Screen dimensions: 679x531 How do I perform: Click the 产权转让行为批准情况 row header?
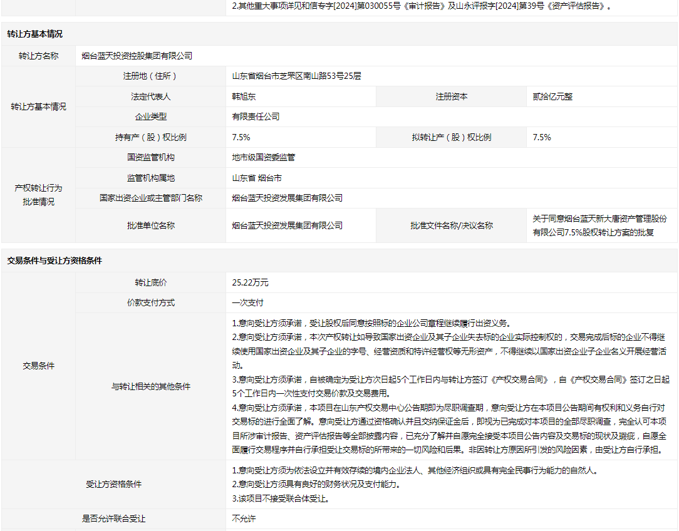(39, 195)
